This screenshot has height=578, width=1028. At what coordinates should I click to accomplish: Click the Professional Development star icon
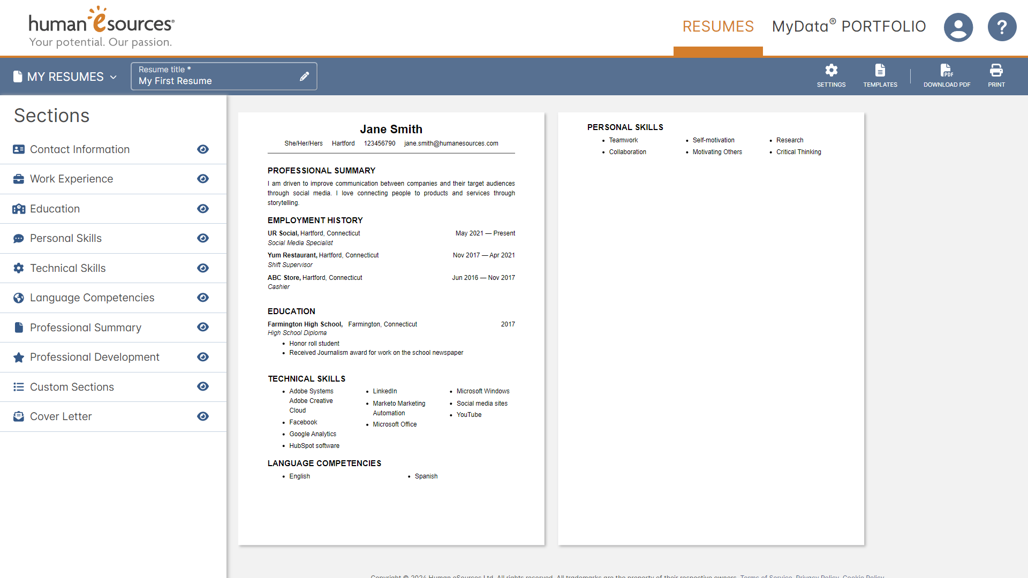click(19, 357)
